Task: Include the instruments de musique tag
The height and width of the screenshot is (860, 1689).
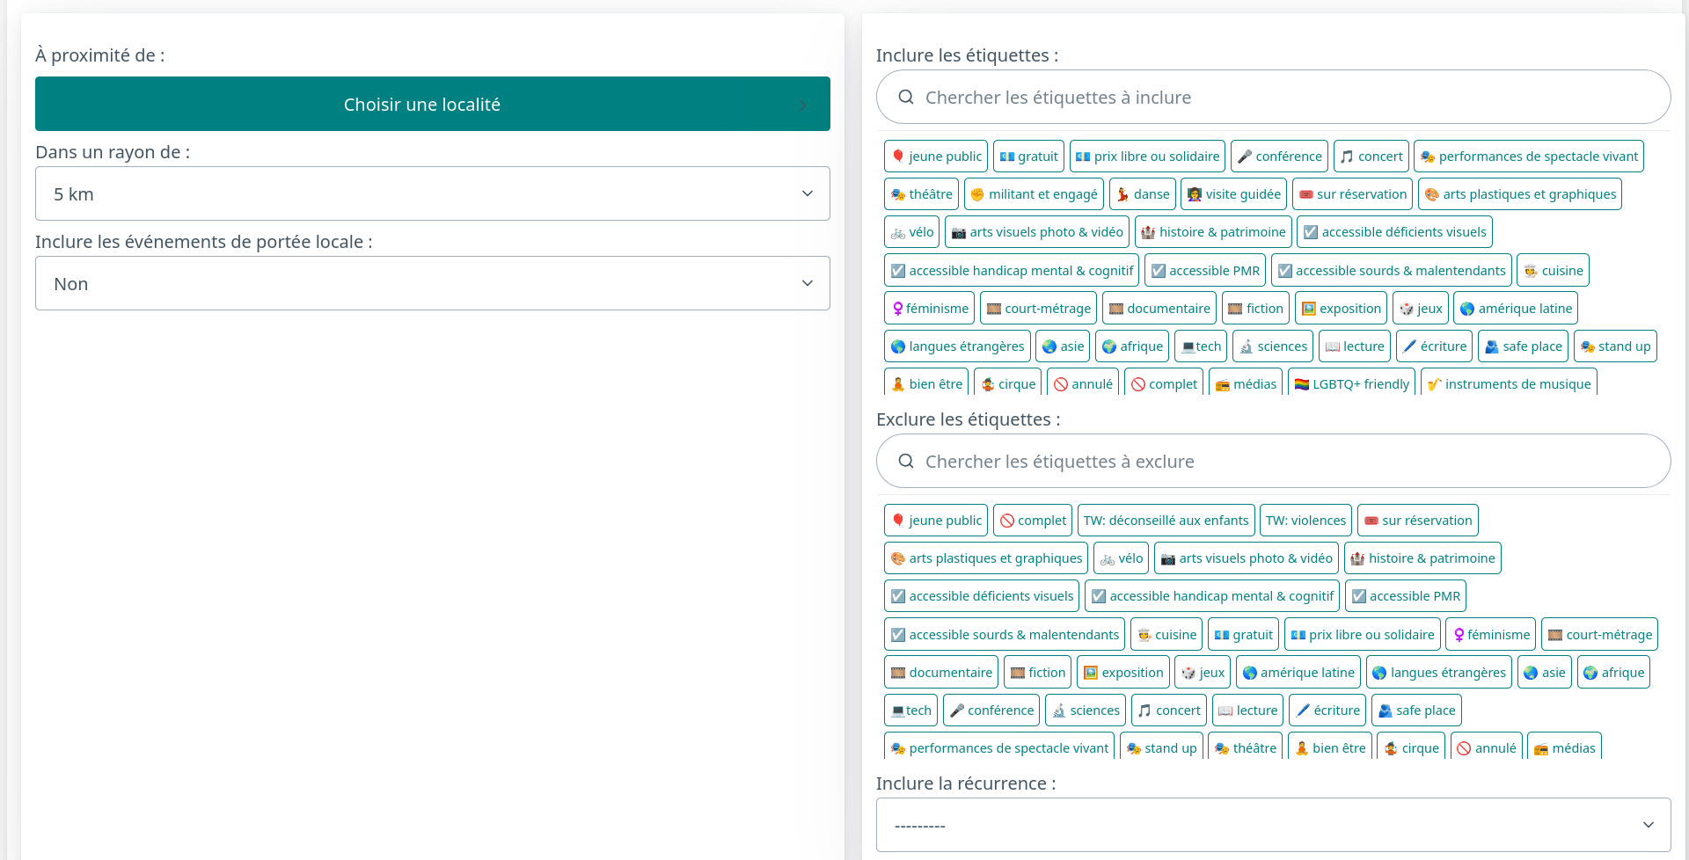Action: (x=1508, y=384)
